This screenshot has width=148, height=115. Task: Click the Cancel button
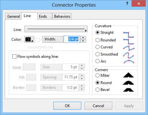pyautogui.click(x=98, y=106)
